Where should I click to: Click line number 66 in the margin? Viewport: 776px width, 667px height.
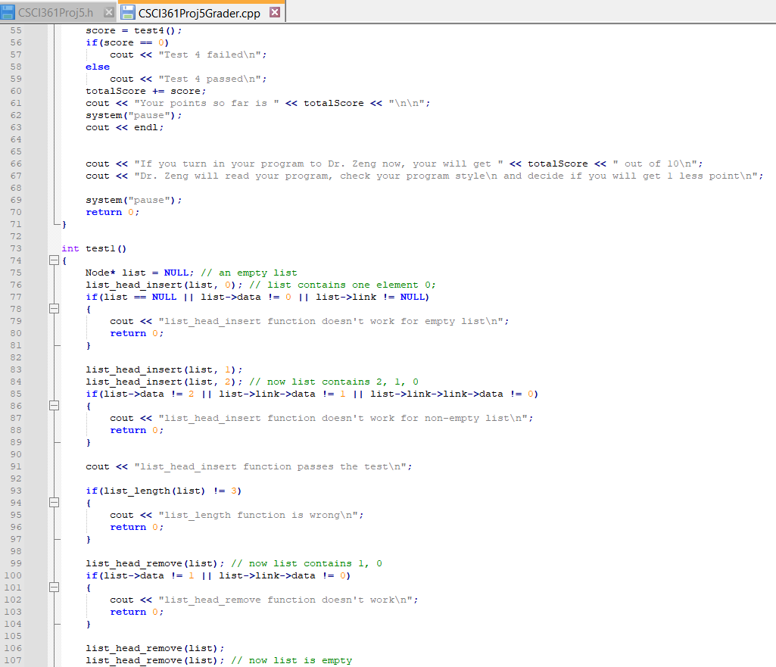click(16, 164)
